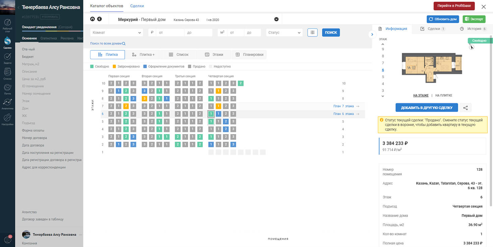Screen dimensions: 493x247
Task: Open the История tab in info panel
Action: click(473, 29)
